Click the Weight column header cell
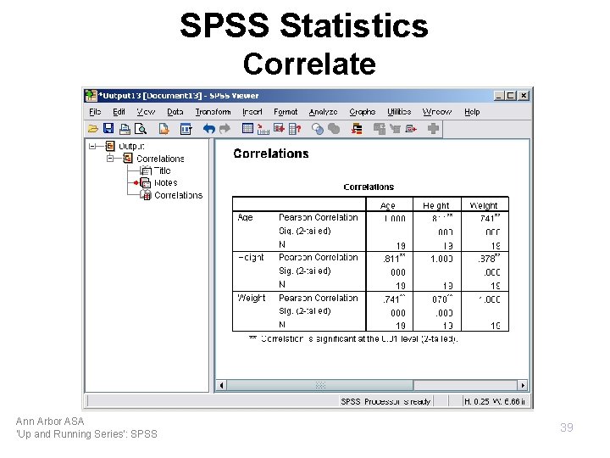 [484, 205]
